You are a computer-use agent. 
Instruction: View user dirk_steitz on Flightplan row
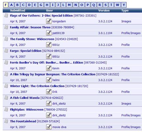pos(59,115)
